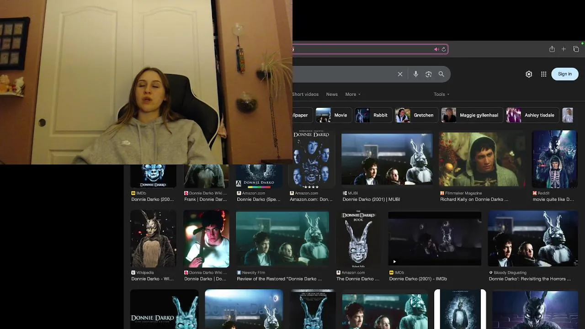Open 'The Donnie Dar...' Amazon caption
This screenshot has height=329, width=585.
click(358, 279)
